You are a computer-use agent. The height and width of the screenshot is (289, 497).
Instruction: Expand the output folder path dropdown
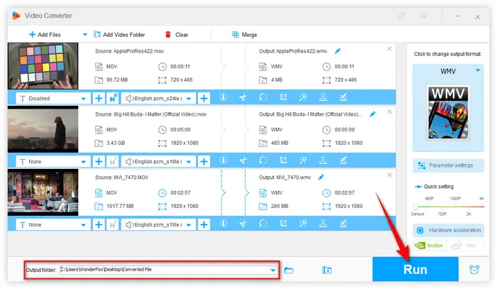click(x=273, y=271)
